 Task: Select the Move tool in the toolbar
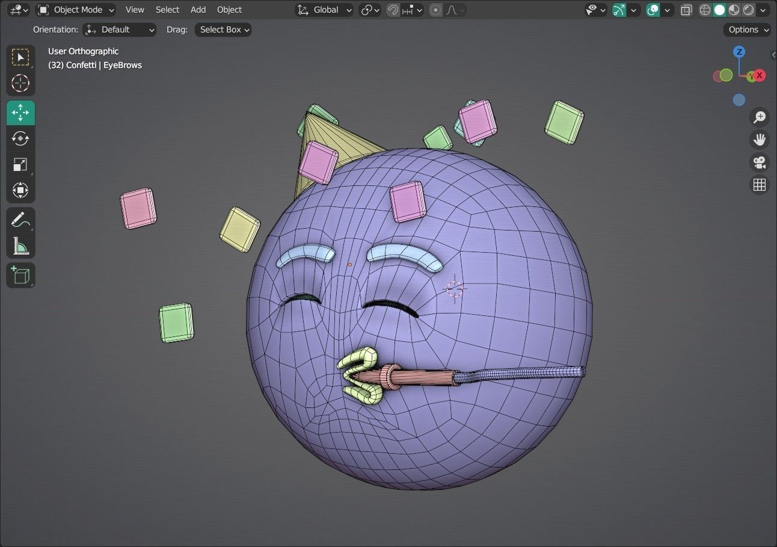(x=20, y=113)
